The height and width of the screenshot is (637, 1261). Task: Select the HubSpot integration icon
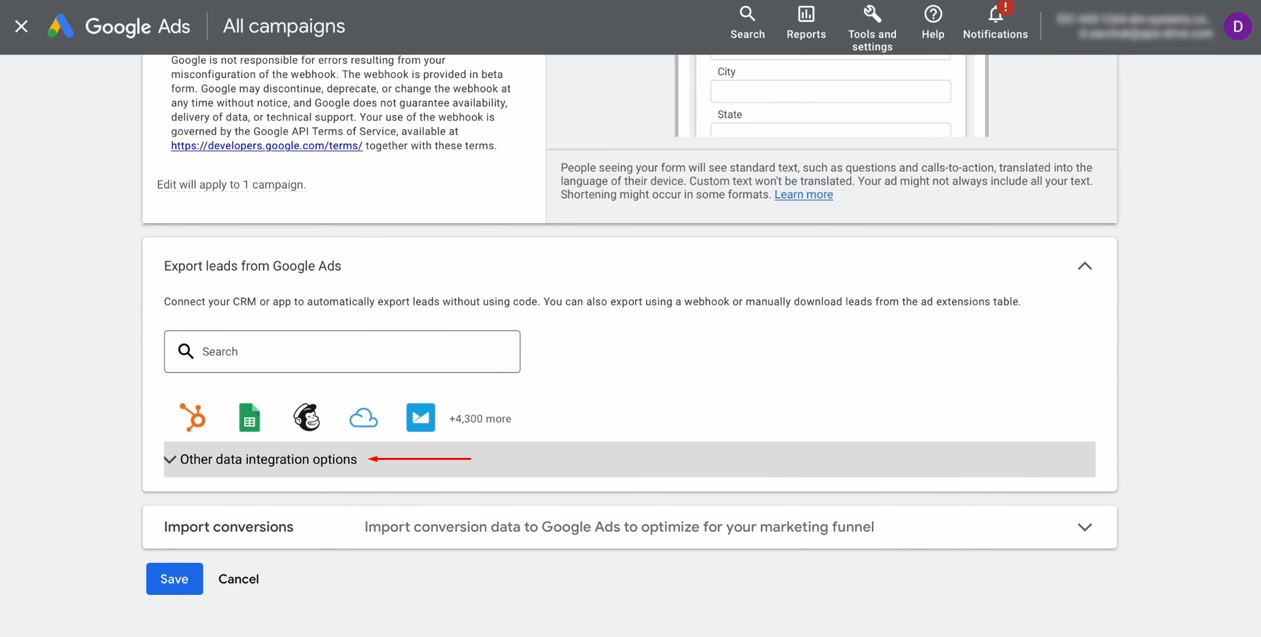pos(193,418)
